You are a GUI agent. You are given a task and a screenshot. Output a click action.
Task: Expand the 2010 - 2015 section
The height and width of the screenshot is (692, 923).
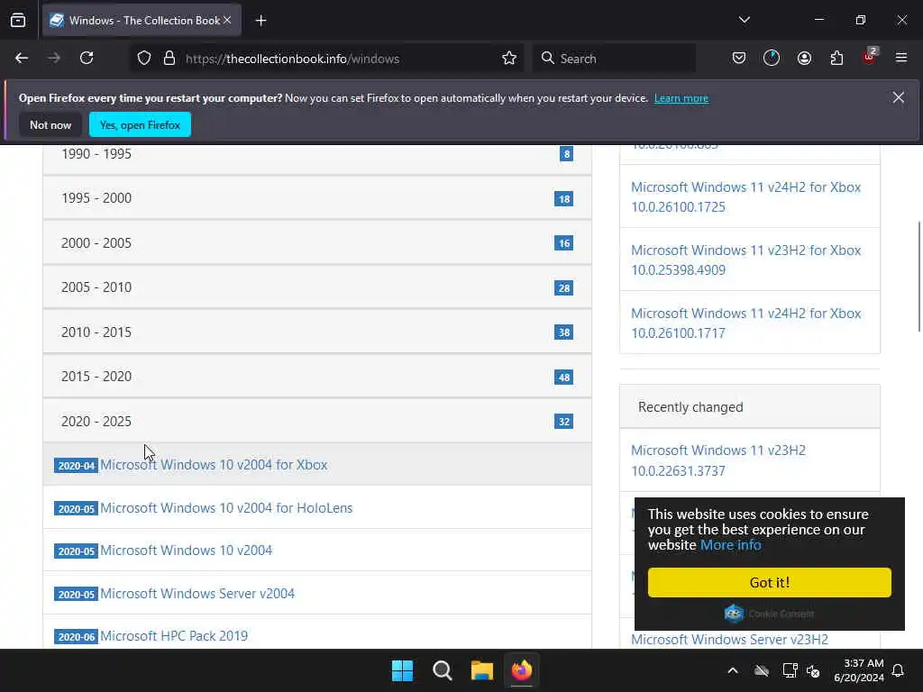[x=316, y=332]
